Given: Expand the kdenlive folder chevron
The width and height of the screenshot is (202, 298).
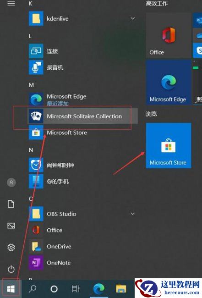Looking at the screenshot, I should coord(132,18).
